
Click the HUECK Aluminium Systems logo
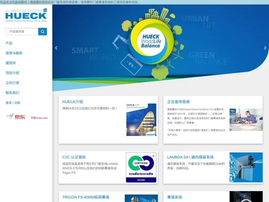click(x=26, y=15)
